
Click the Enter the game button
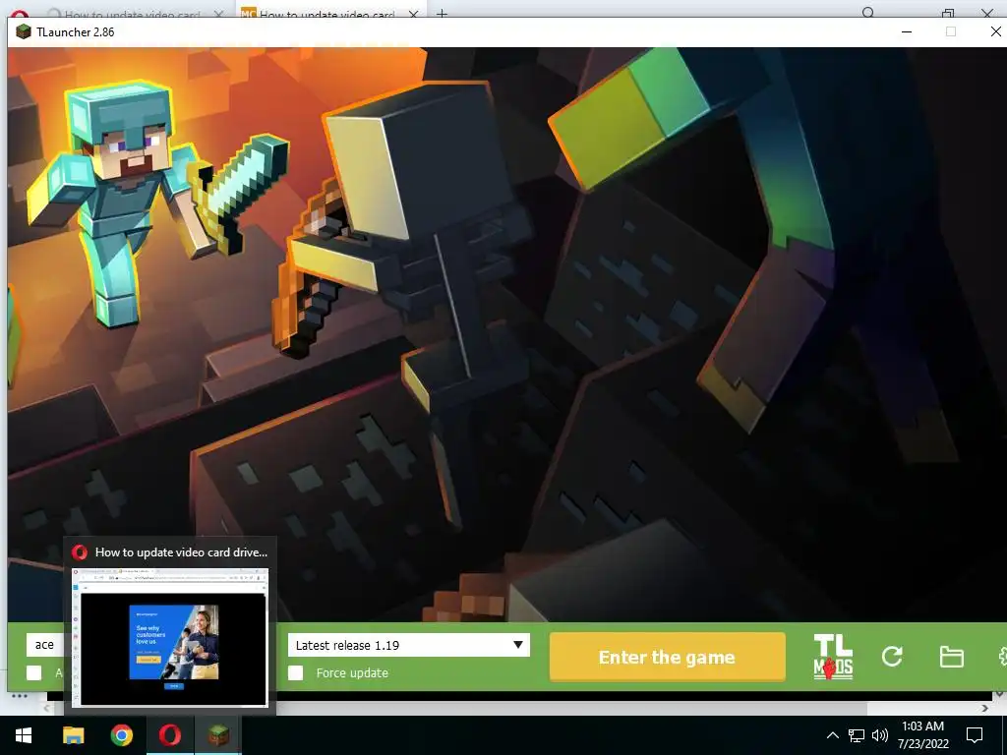click(668, 657)
